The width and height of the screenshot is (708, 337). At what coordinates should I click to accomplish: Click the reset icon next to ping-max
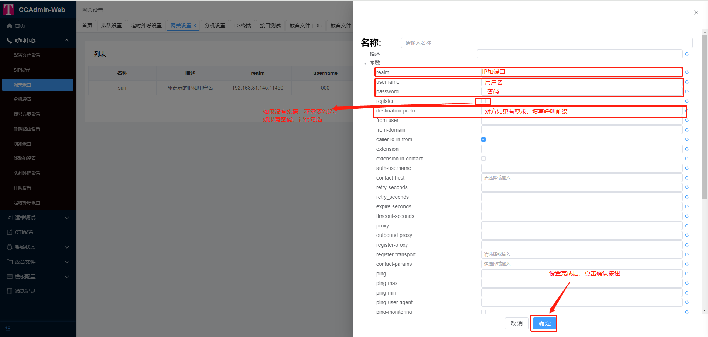click(687, 283)
